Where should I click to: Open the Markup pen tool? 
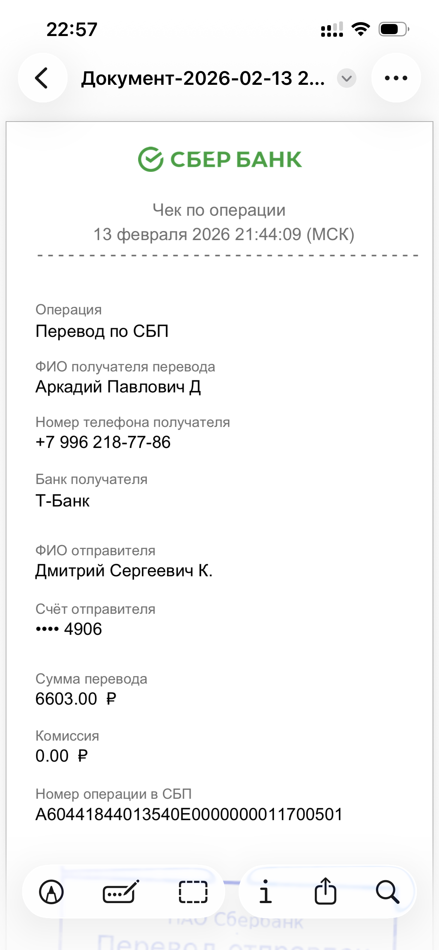[x=51, y=891]
